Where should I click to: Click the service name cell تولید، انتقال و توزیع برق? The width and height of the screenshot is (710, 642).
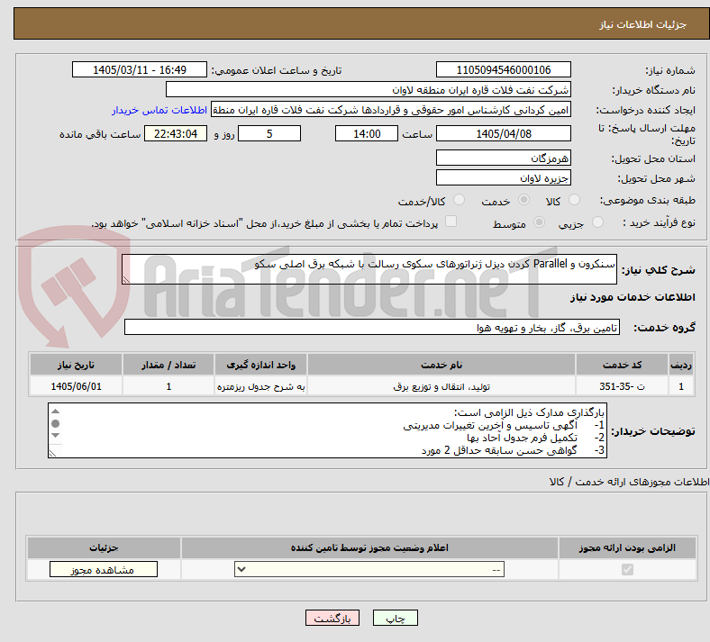coord(441,386)
